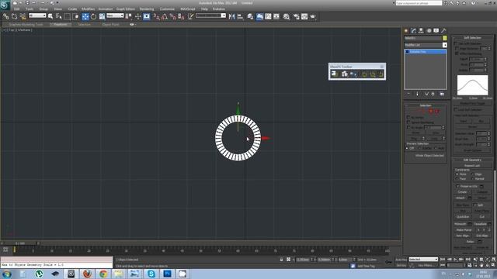497x279 pixels.
Task: Switch to the Hierarchy command panel
Action: pyautogui.click(x=421, y=31)
